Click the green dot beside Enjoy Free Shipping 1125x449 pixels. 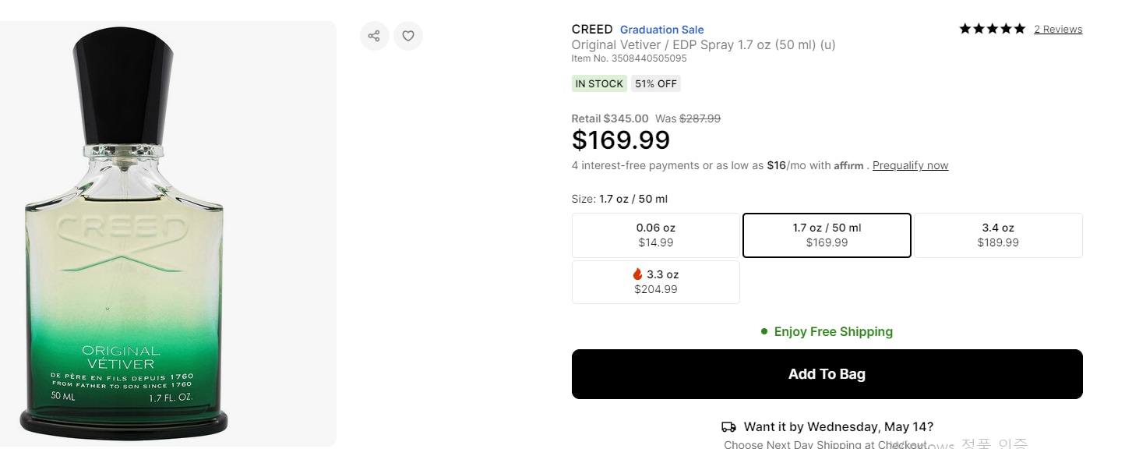coord(764,331)
